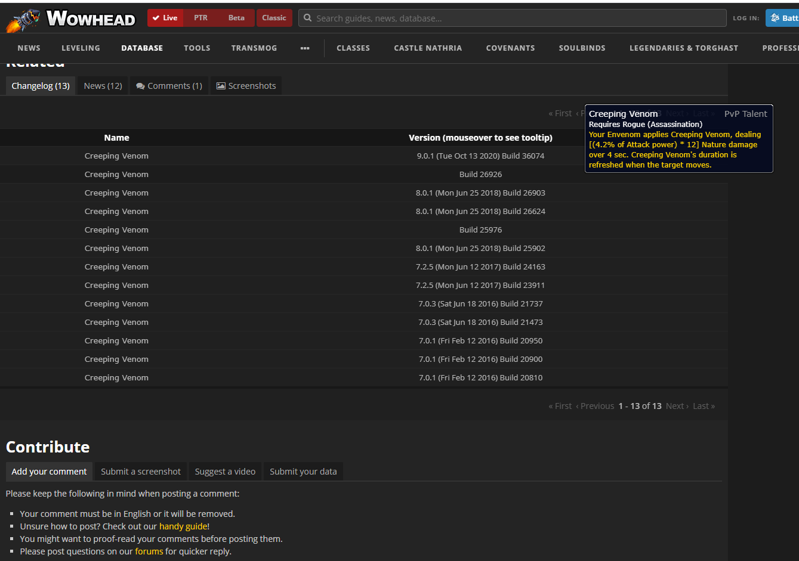Open Creeping Venom in Build 21473 row
The width and height of the screenshot is (799, 561).
(116, 323)
